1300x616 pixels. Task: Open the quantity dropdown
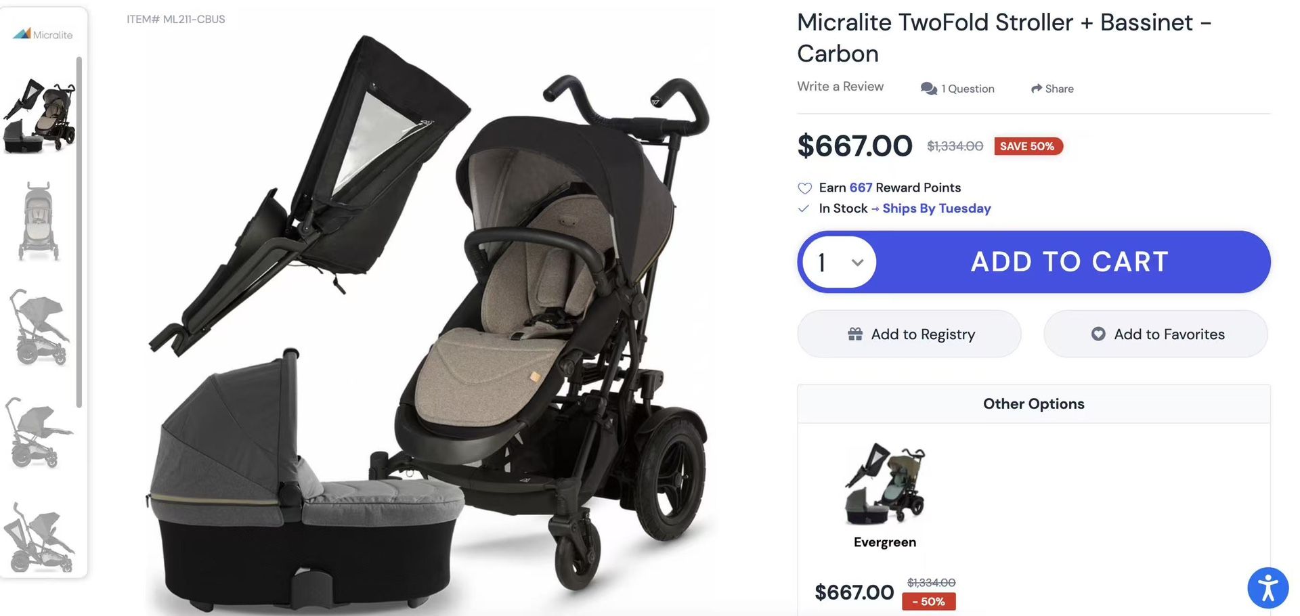(840, 262)
